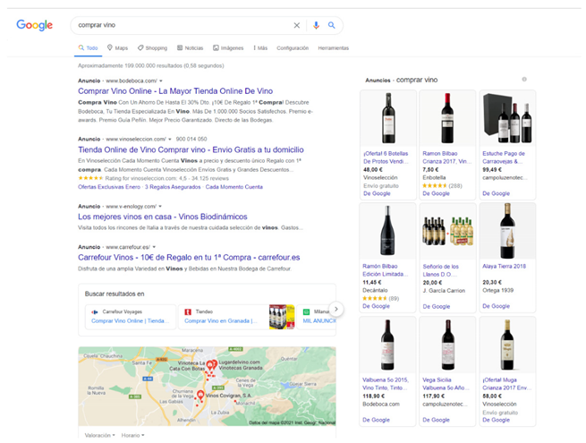Click the Ramon Bilbao Crianza 2017 product image
This screenshot has width=586, height=443.
(447, 117)
